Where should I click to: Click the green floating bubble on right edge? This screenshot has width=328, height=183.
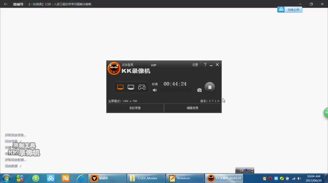326,113
